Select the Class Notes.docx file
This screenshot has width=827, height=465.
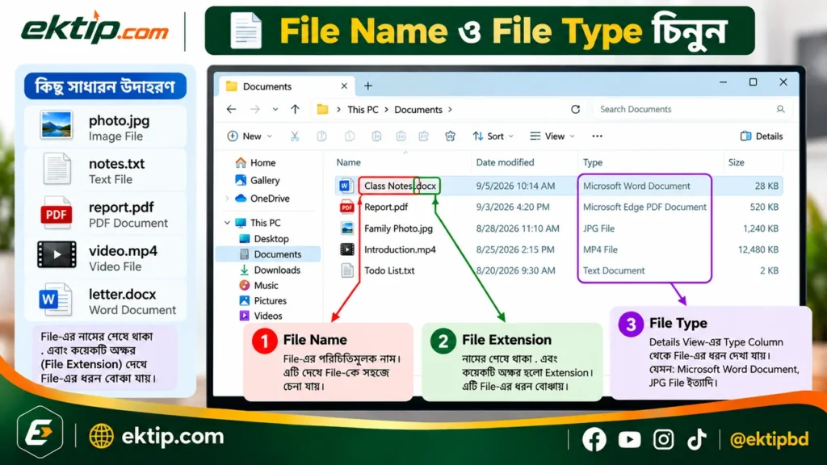(x=559, y=186)
